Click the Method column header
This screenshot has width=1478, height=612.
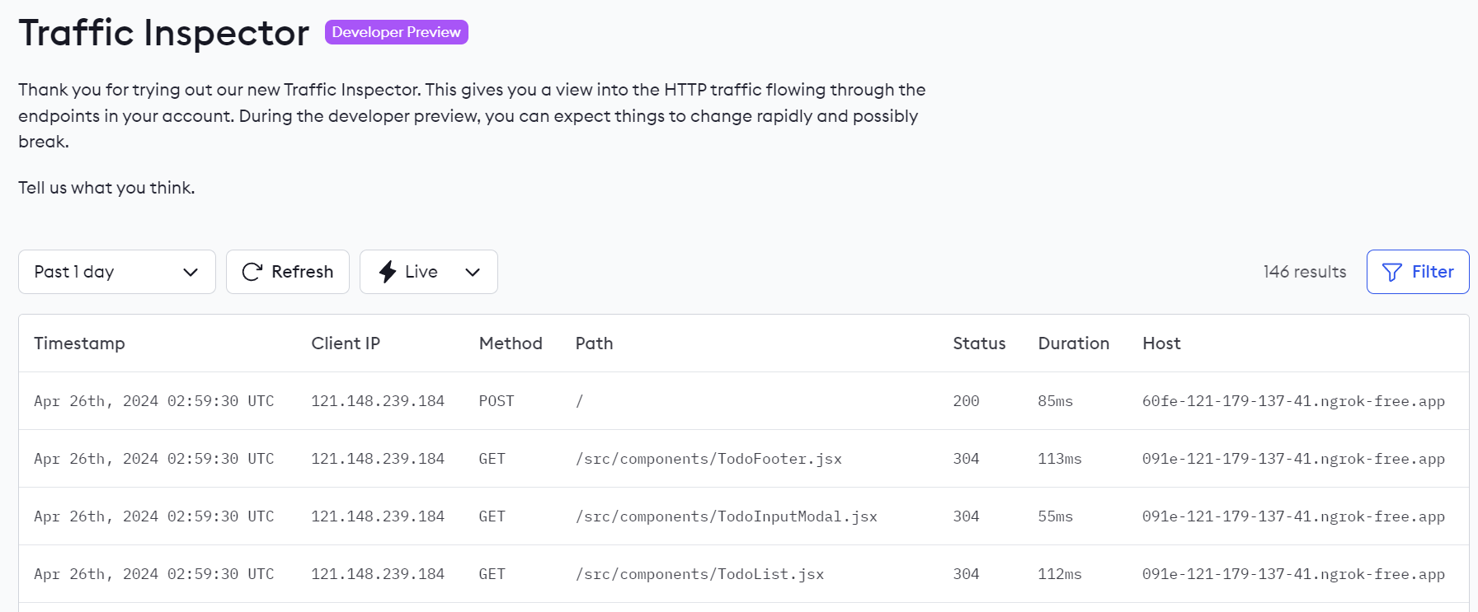tap(511, 343)
